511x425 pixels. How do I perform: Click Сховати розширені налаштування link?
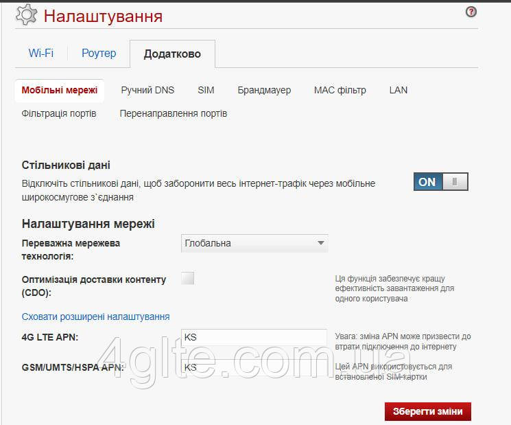point(95,317)
